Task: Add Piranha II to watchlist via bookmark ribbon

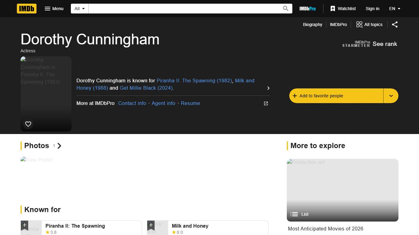Action: [25, 225]
